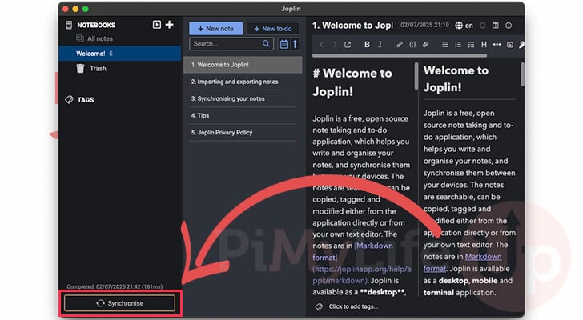
Task: Open note '1. Welcome to Joplin!'
Action: click(x=243, y=65)
